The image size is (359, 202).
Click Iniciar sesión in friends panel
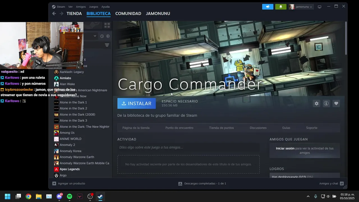pos(285,148)
